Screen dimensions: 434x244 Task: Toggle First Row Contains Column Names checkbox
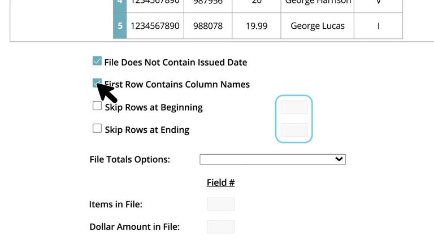[x=97, y=82]
